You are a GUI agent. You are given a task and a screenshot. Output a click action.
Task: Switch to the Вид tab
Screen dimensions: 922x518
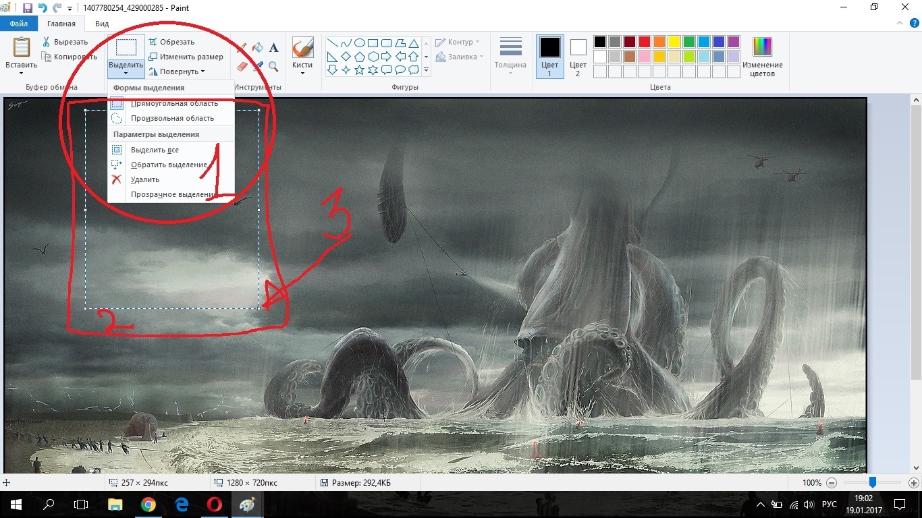point(102,24)
